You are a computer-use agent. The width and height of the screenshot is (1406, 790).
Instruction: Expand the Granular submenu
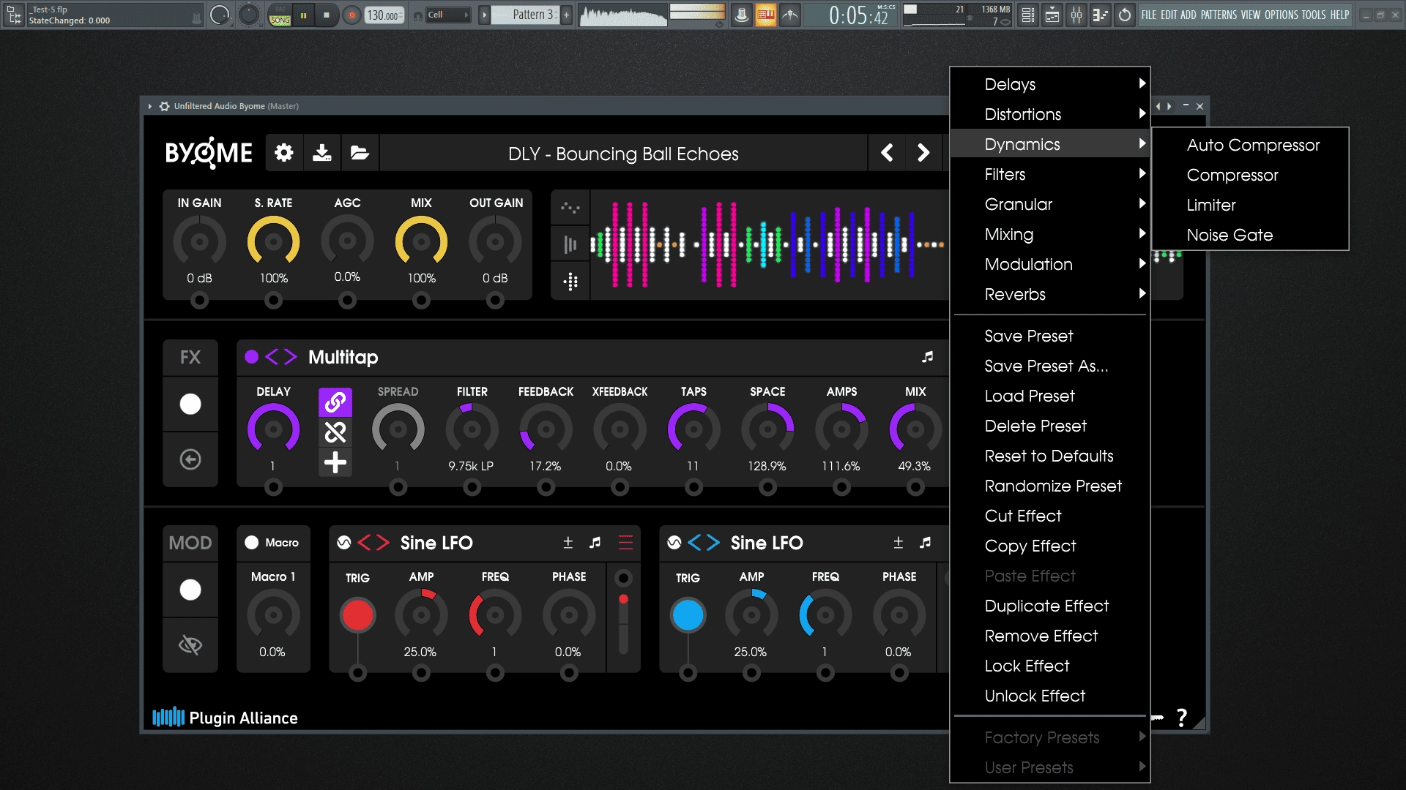[x=1049, y=204]
